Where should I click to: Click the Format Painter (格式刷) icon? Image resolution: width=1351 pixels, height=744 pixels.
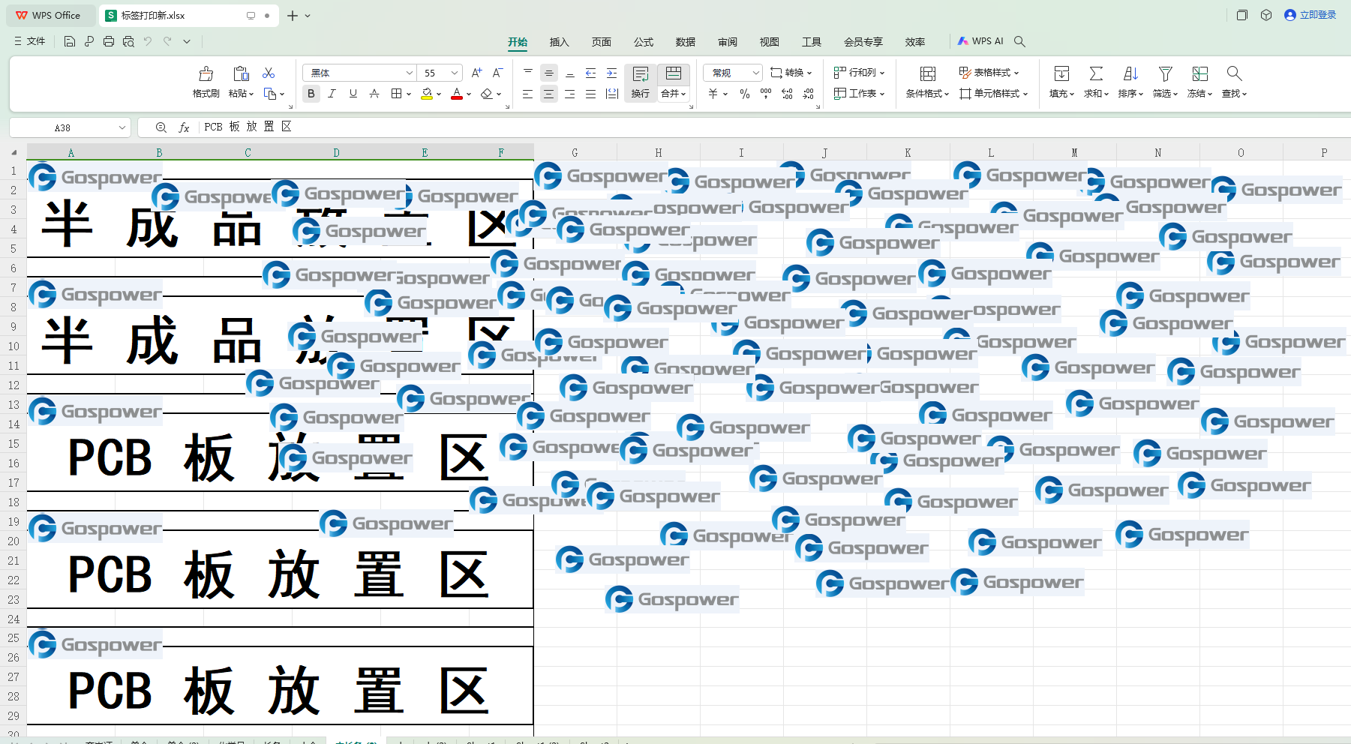tap(206, 73)
